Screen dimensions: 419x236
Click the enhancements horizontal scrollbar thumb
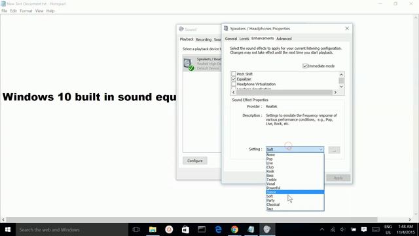(x=284, y=92)
